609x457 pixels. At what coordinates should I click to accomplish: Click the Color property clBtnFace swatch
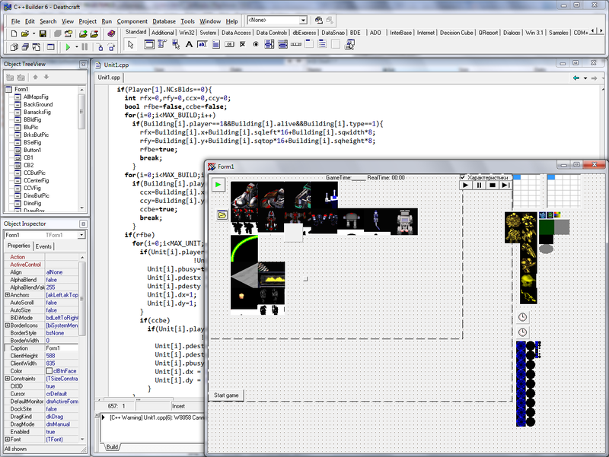tap(49, 371)
